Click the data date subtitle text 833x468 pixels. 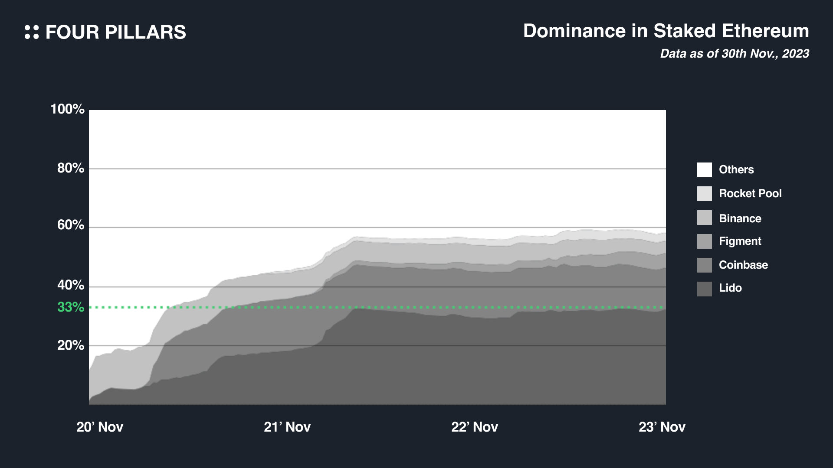point(734,54)
